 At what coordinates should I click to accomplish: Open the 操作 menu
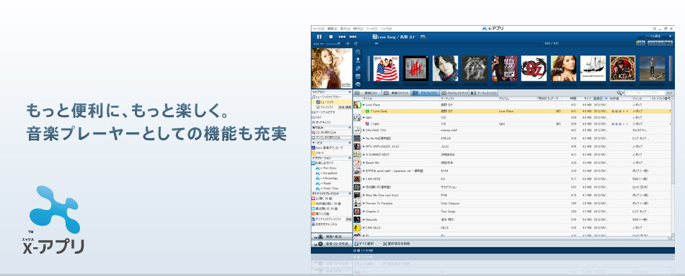(x=358, y=28)
